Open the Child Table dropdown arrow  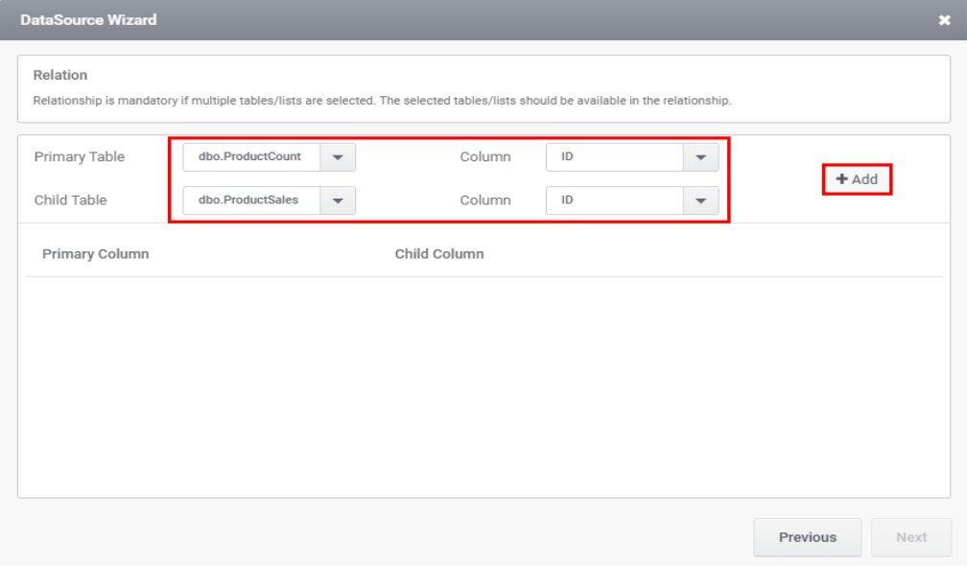pos(338,201)
